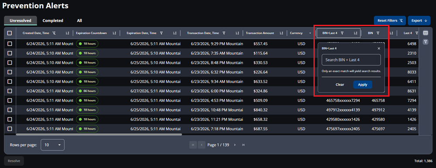Select the row with amount $115.64
Image resolution: width=436 pixels, height=168 pixels.
pyautogui.click(x=10, y=53)
